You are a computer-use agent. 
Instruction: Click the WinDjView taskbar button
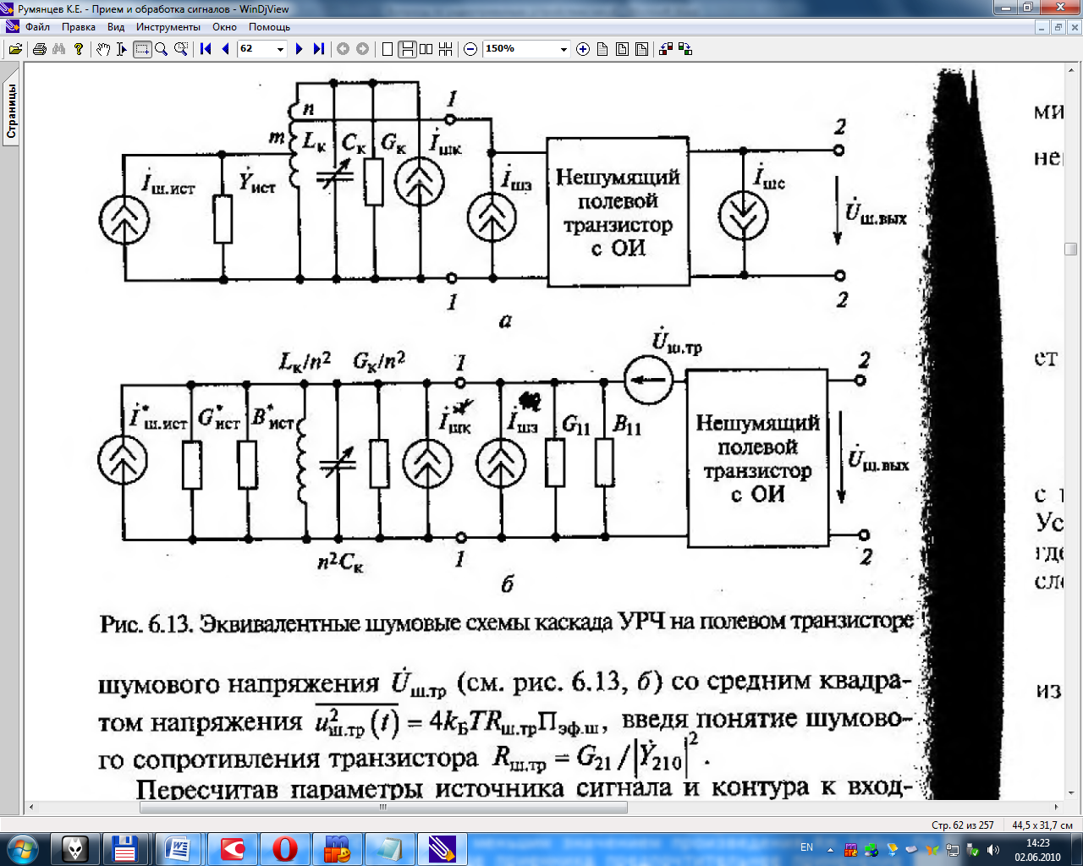tap(443, 848)
